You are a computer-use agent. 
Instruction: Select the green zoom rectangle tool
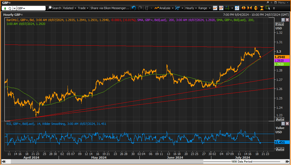pyautogui.click(x=268, y=8)
